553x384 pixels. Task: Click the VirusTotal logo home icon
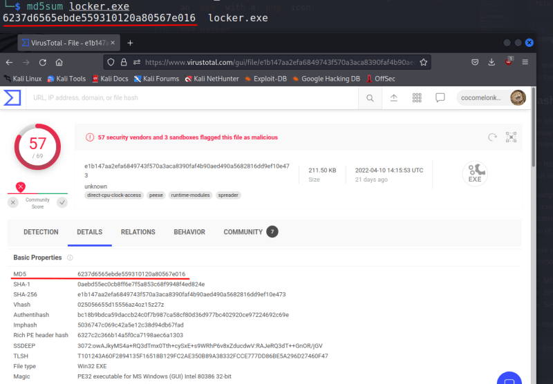coord(12,97)
